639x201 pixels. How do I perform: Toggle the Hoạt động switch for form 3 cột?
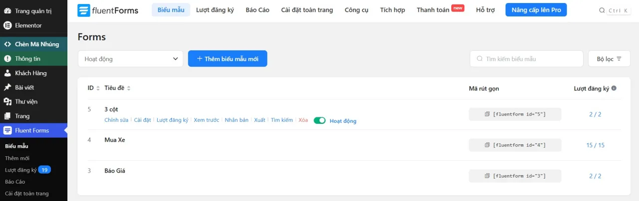[319, 120]
